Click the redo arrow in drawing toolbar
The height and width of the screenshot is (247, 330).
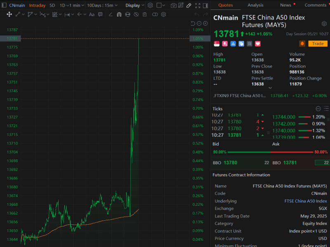pyautogui.click(x=205, y=14)
